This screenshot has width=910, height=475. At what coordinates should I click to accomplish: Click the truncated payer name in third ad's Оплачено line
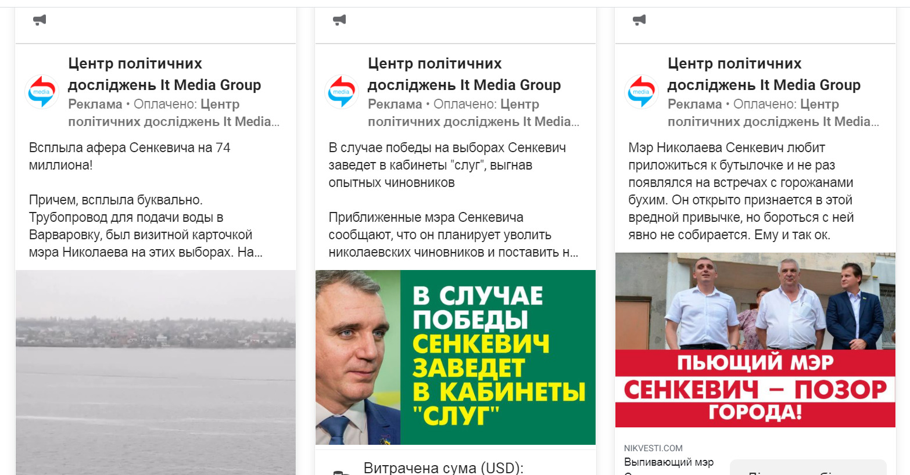tap(773, 113)
